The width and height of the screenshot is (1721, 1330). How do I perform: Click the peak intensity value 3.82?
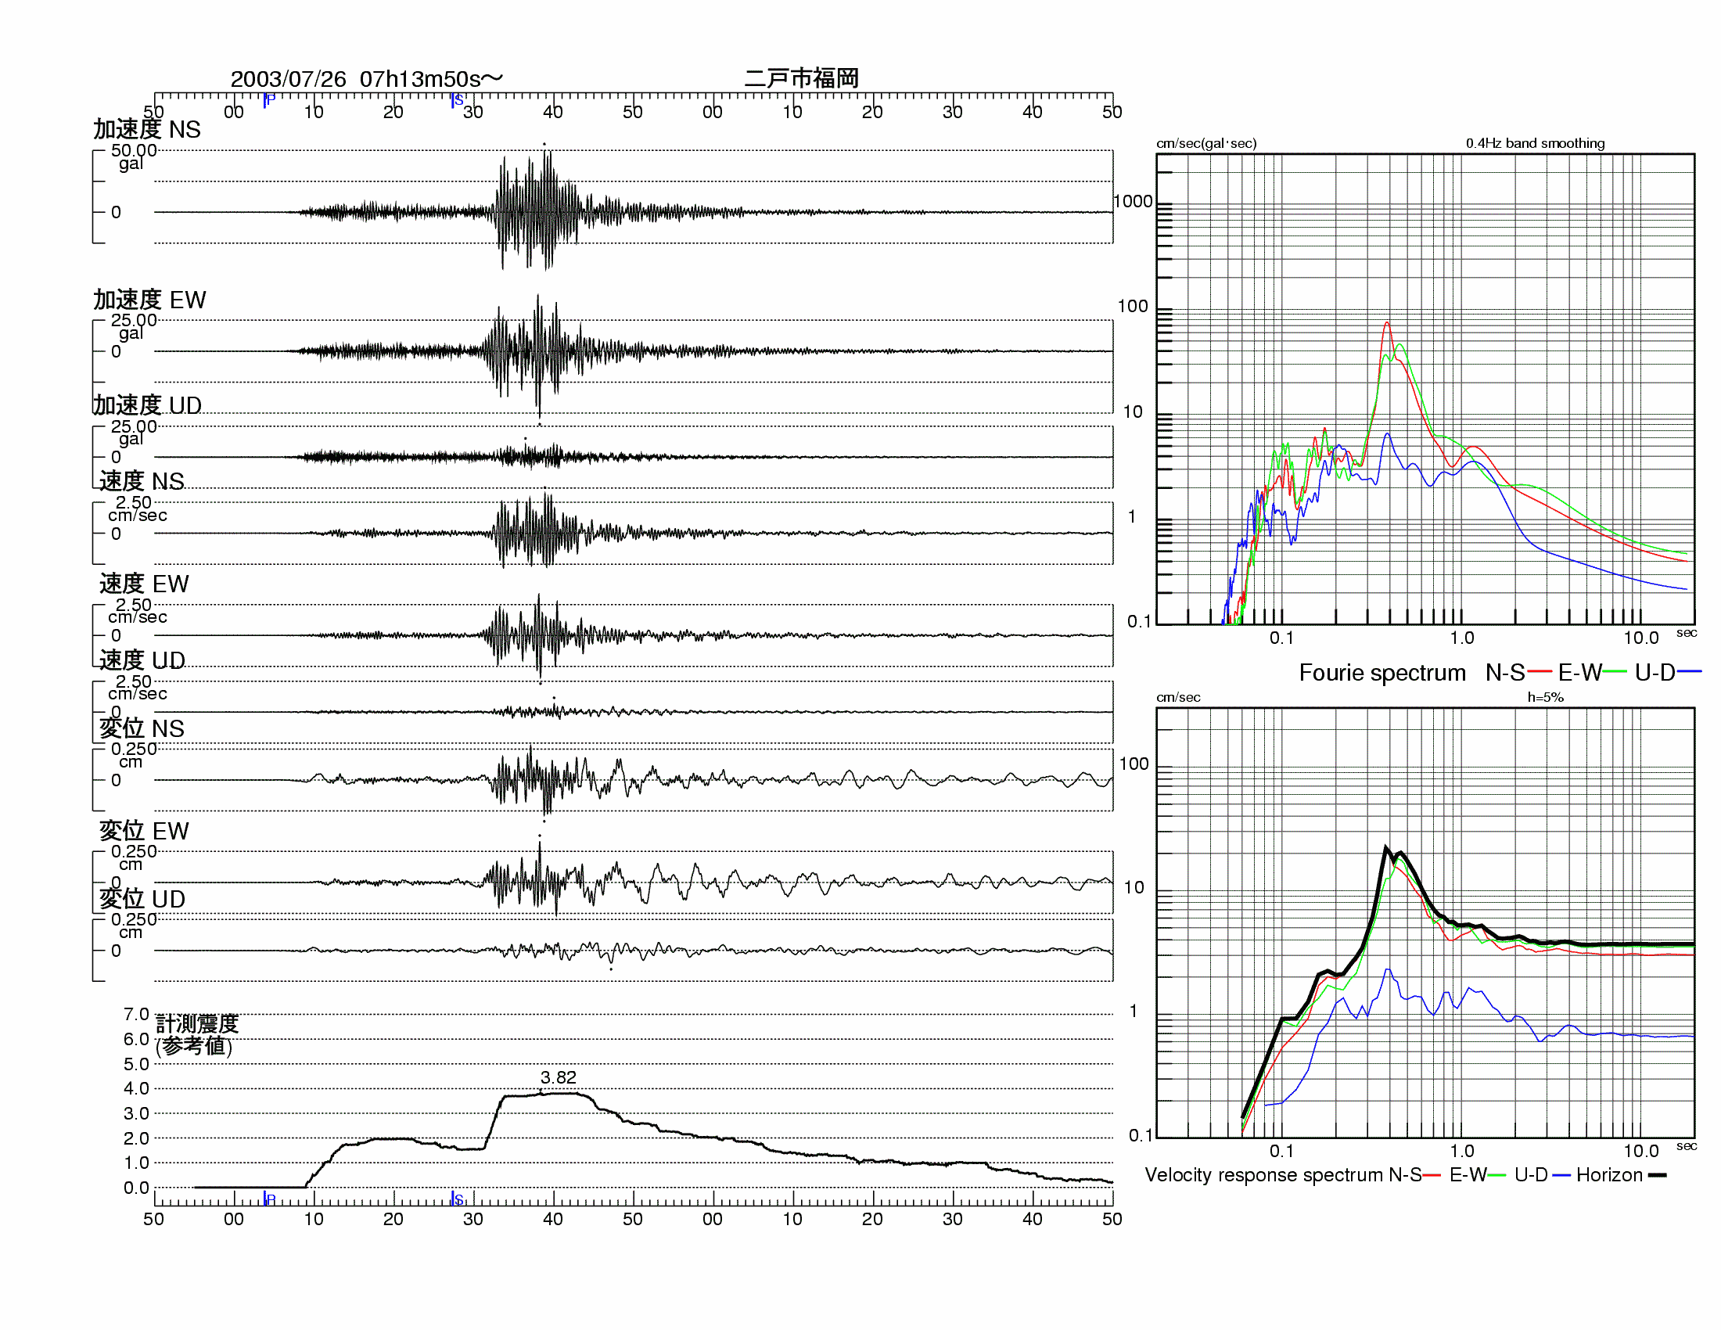pyautogui.click(x=558, y=1077)
